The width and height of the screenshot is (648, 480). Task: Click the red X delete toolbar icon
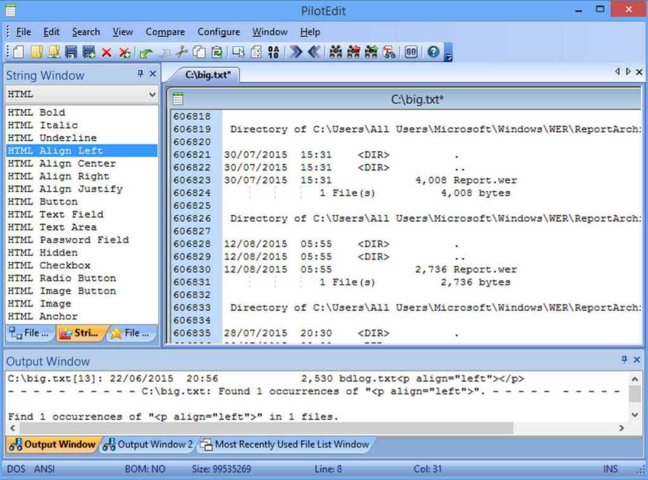[106, 52]
